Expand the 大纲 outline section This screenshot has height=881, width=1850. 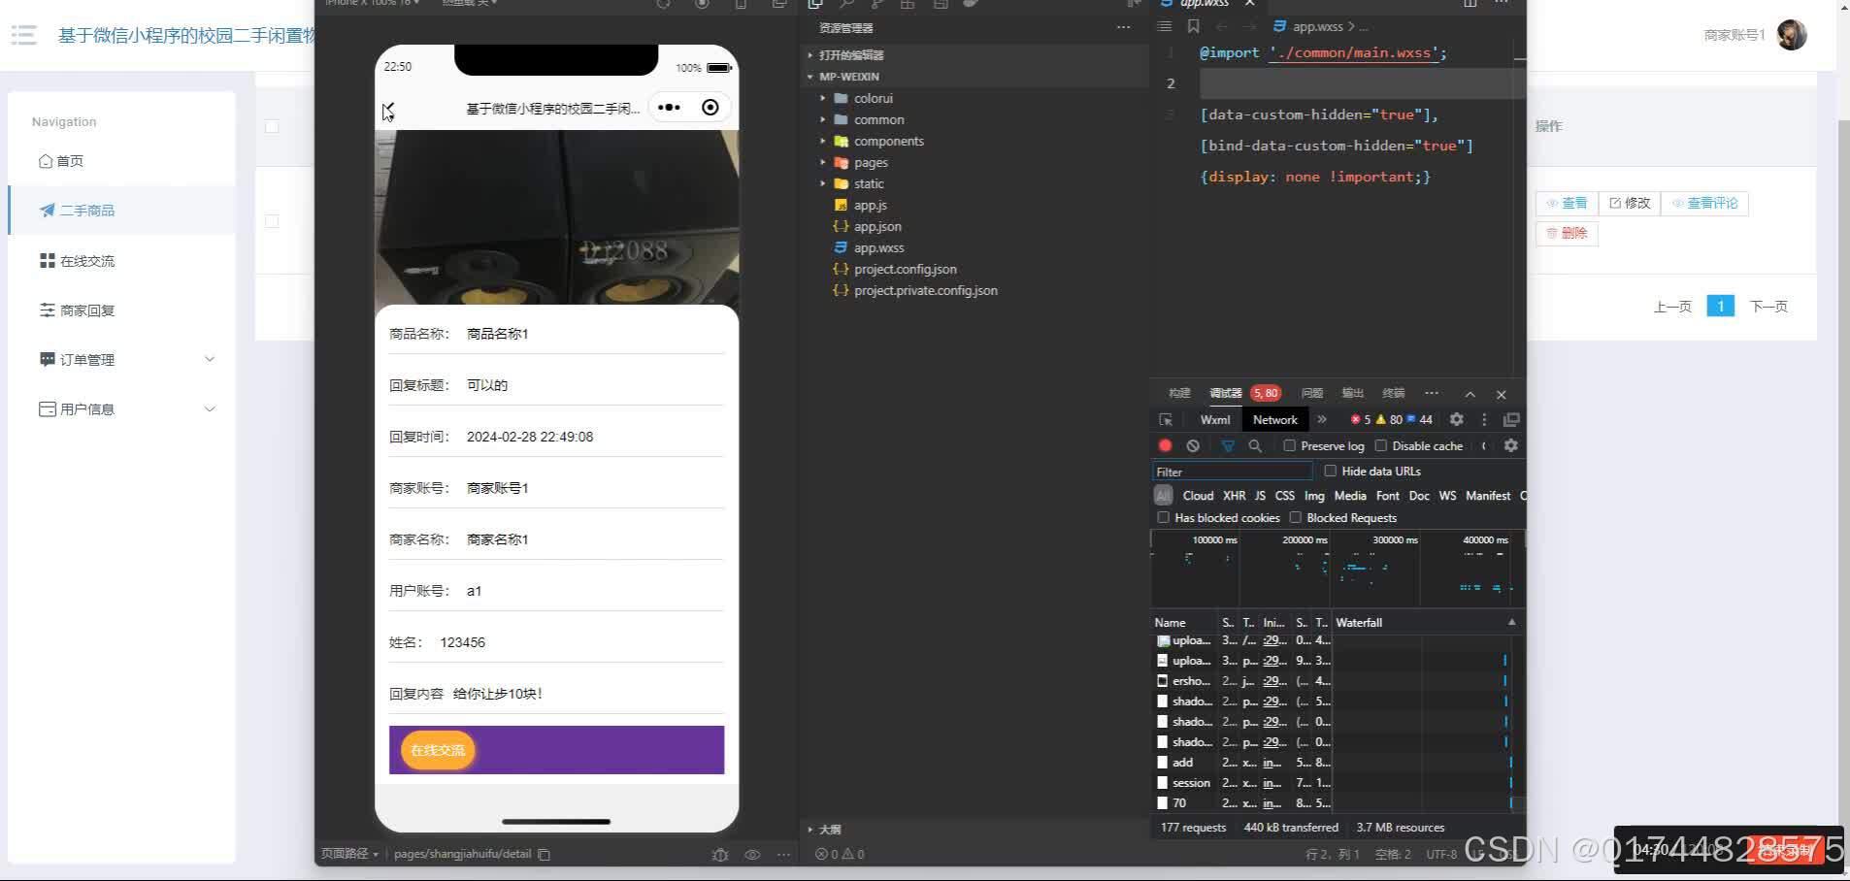825,830
